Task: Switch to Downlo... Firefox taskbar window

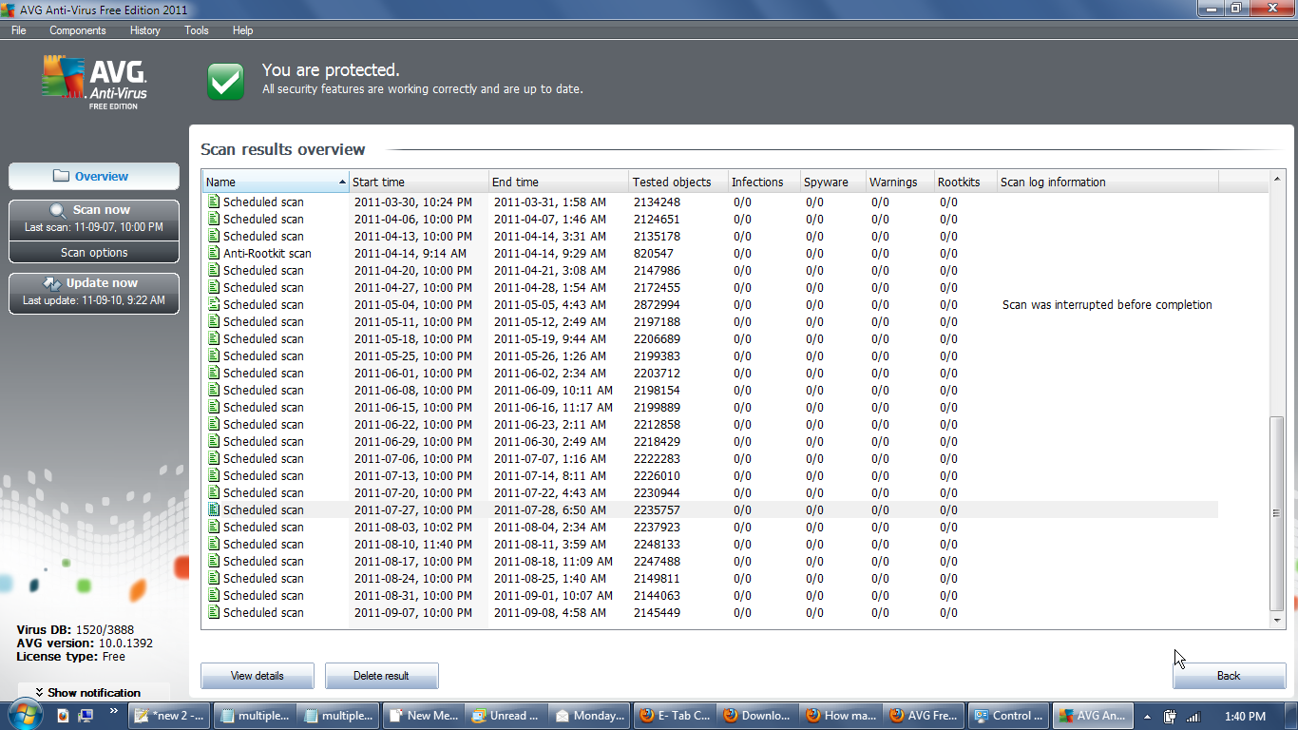Action: tap(757, 716)
